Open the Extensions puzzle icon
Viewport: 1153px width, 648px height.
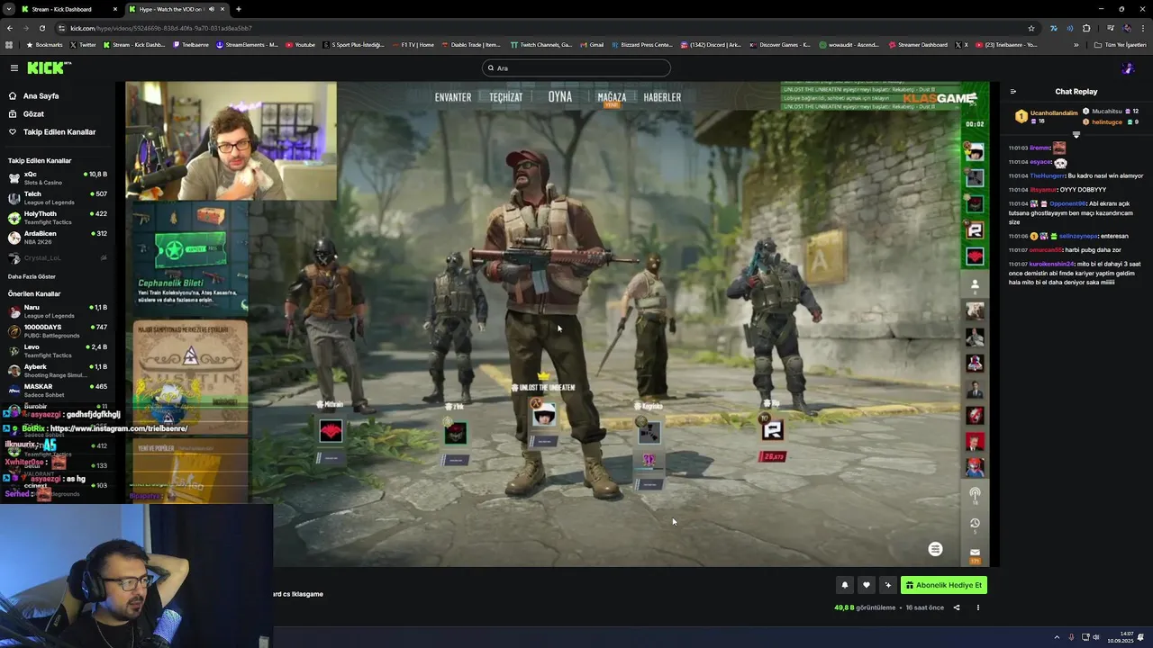1086,28
